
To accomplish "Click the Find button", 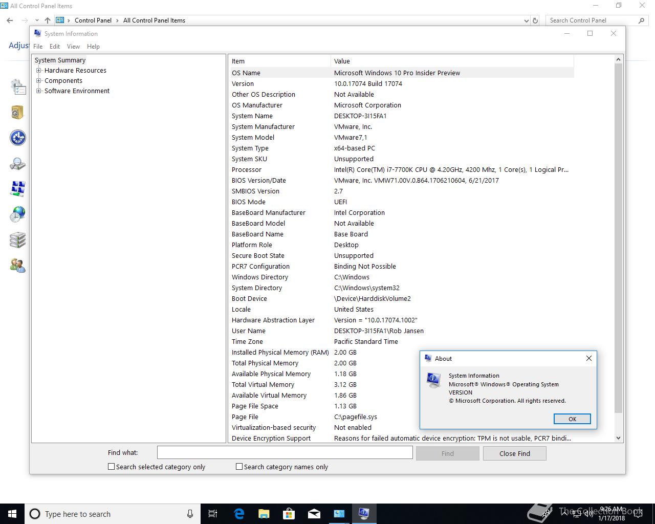I will click(448, 453).
